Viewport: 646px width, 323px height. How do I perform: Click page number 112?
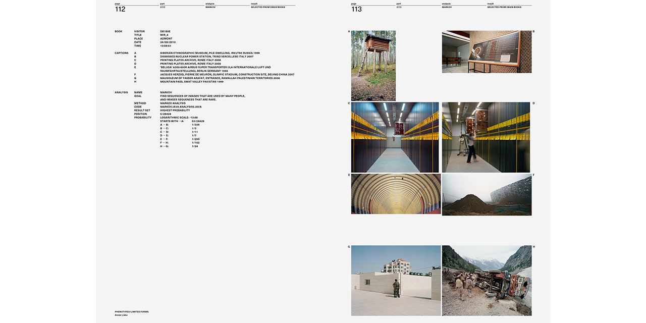[x=120, y=10]
